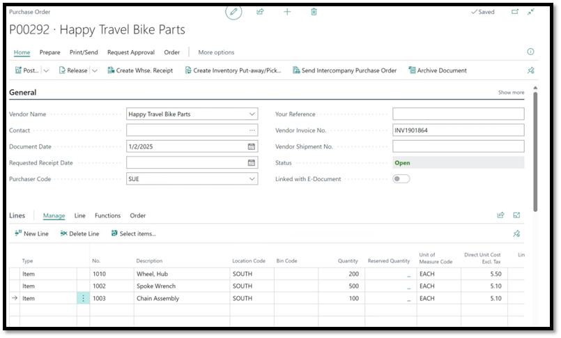
Task: Open the Print/Send tab
Action: pos(84,52)
